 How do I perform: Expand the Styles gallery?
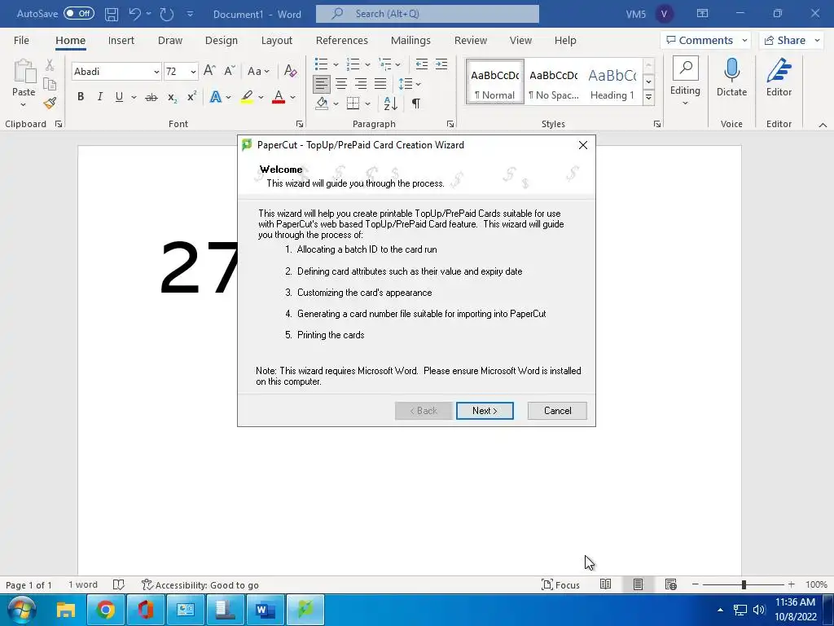tap(648, 97)
